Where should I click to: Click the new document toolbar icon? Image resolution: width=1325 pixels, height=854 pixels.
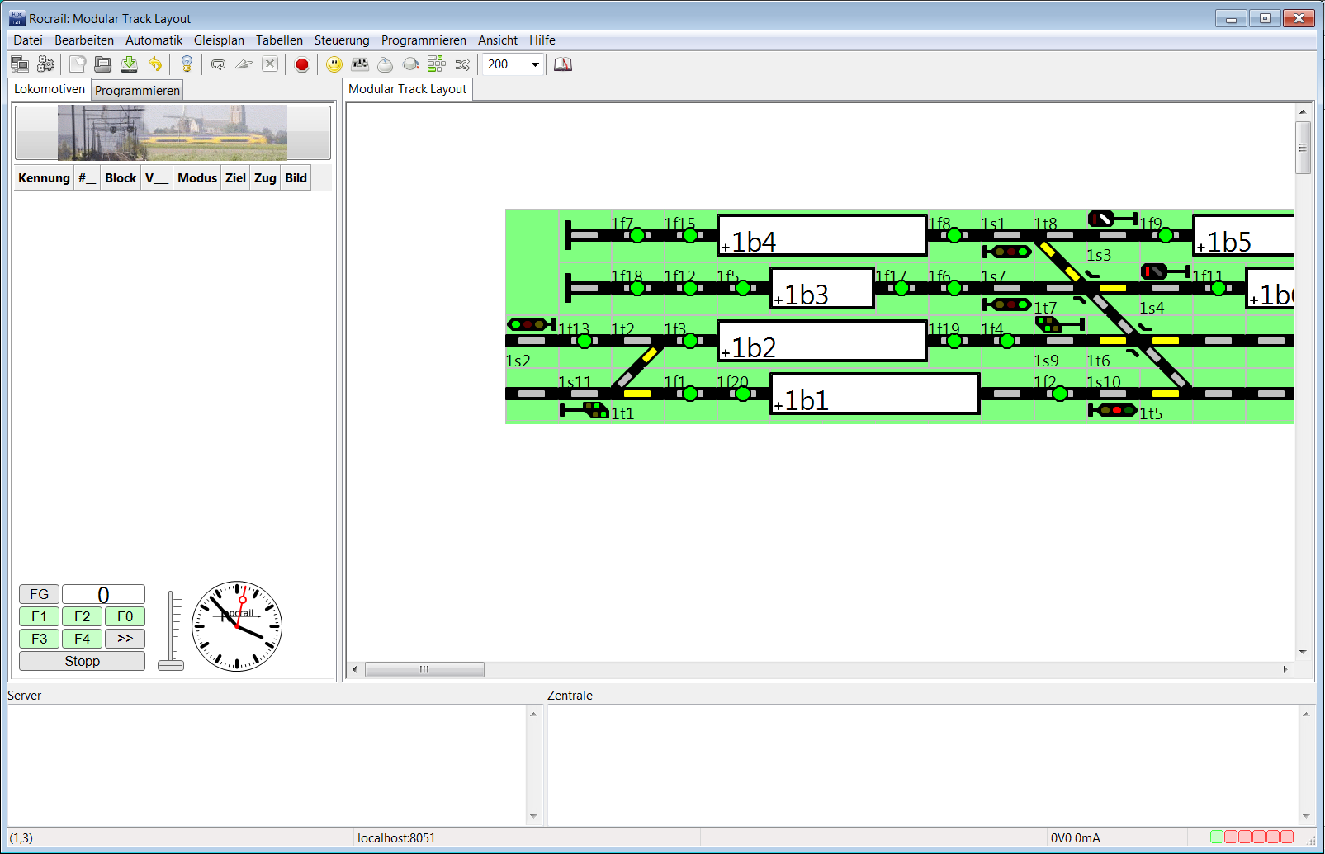pos(78,64)
